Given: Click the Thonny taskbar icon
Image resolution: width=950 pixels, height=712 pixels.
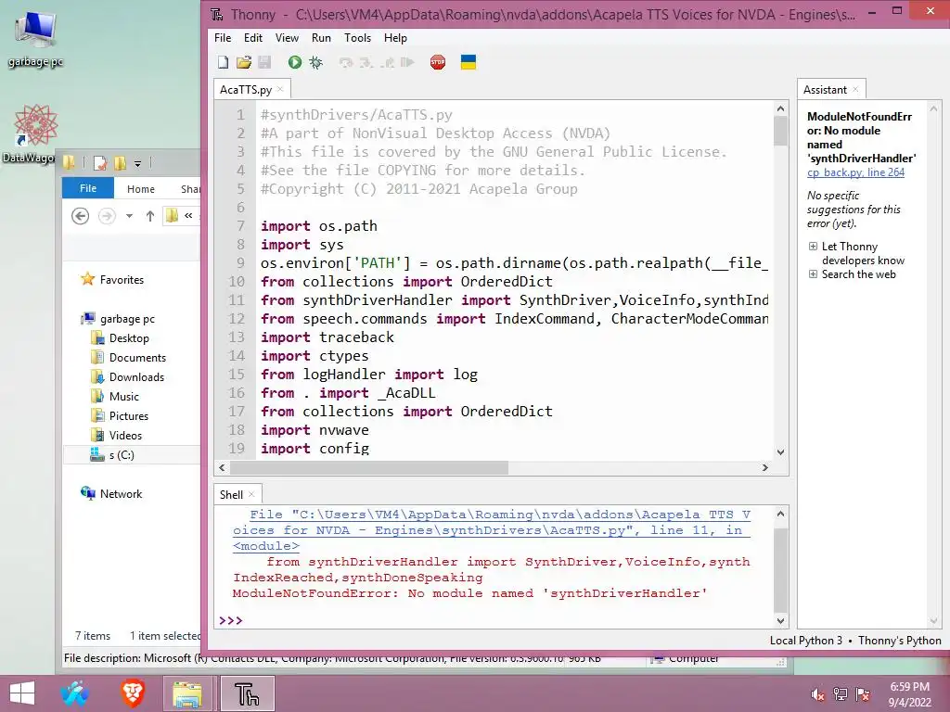Looking at the screenshot, I should (247, 693).
